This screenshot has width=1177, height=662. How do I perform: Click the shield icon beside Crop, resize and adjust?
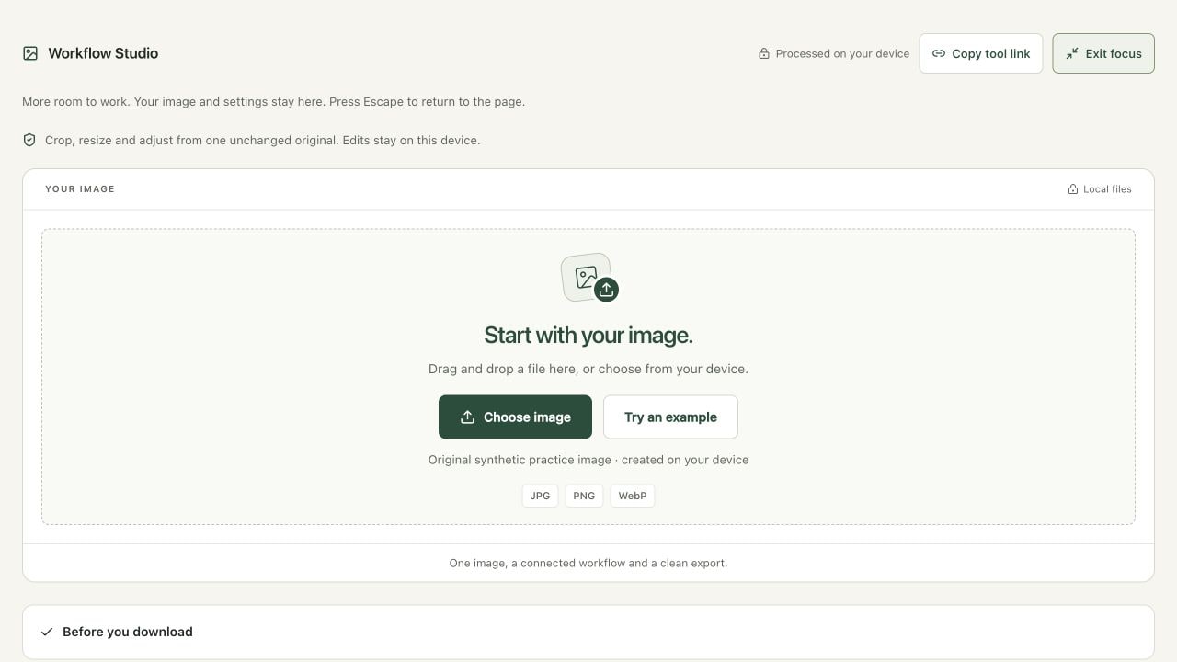[x=29, y=140]
